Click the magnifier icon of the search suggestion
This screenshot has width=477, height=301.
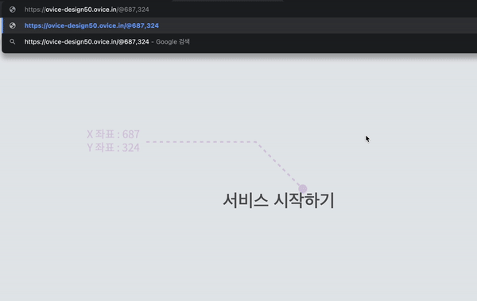pyautogui.click(x=13, y=41)
